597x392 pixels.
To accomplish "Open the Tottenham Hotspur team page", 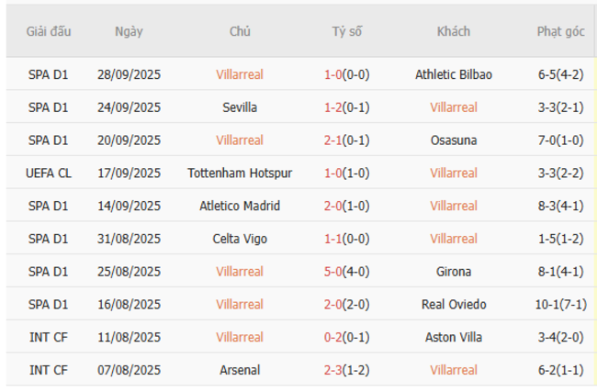I will click(x=240, y=173).
